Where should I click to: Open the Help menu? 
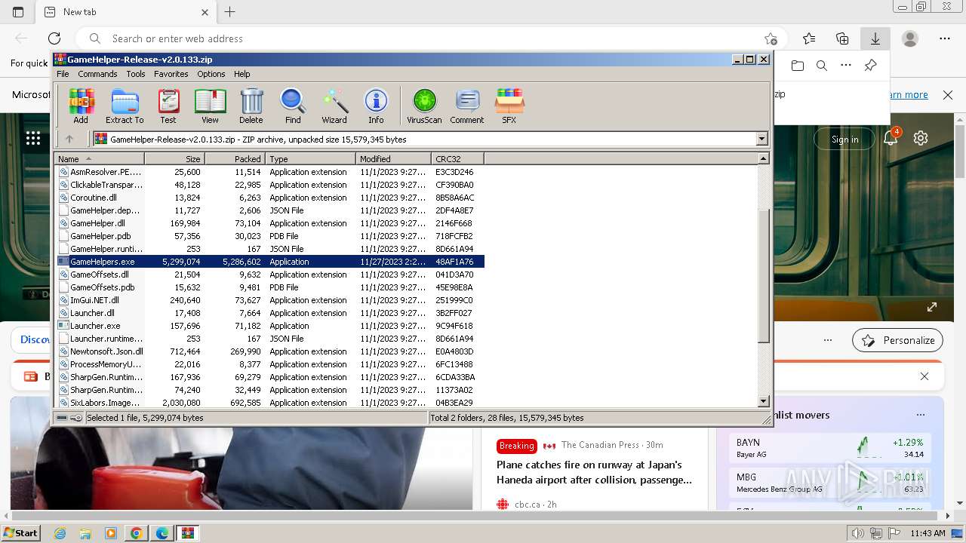coord(241,74)
